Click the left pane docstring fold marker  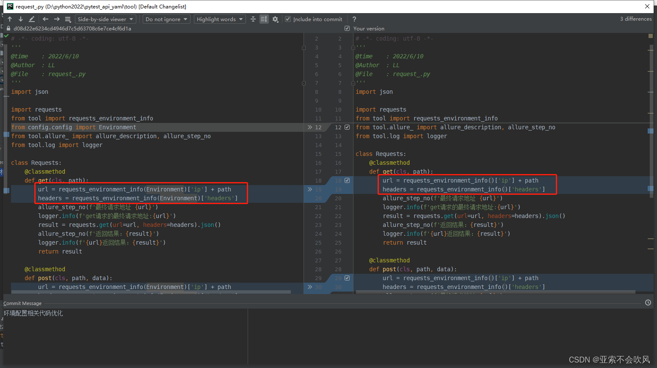point(304,48)
